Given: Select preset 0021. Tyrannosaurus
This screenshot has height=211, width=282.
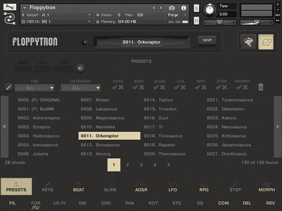Looking at the screenshot, I should [230, 100].
